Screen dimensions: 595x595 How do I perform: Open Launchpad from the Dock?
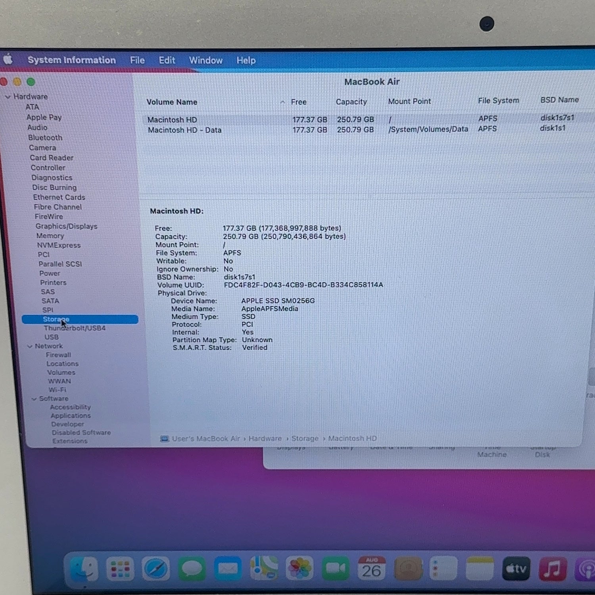(120, 570)
